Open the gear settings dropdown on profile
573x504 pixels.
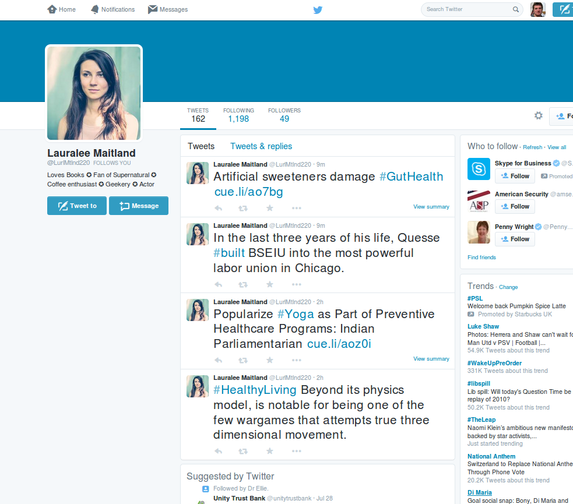coord(538,116)
